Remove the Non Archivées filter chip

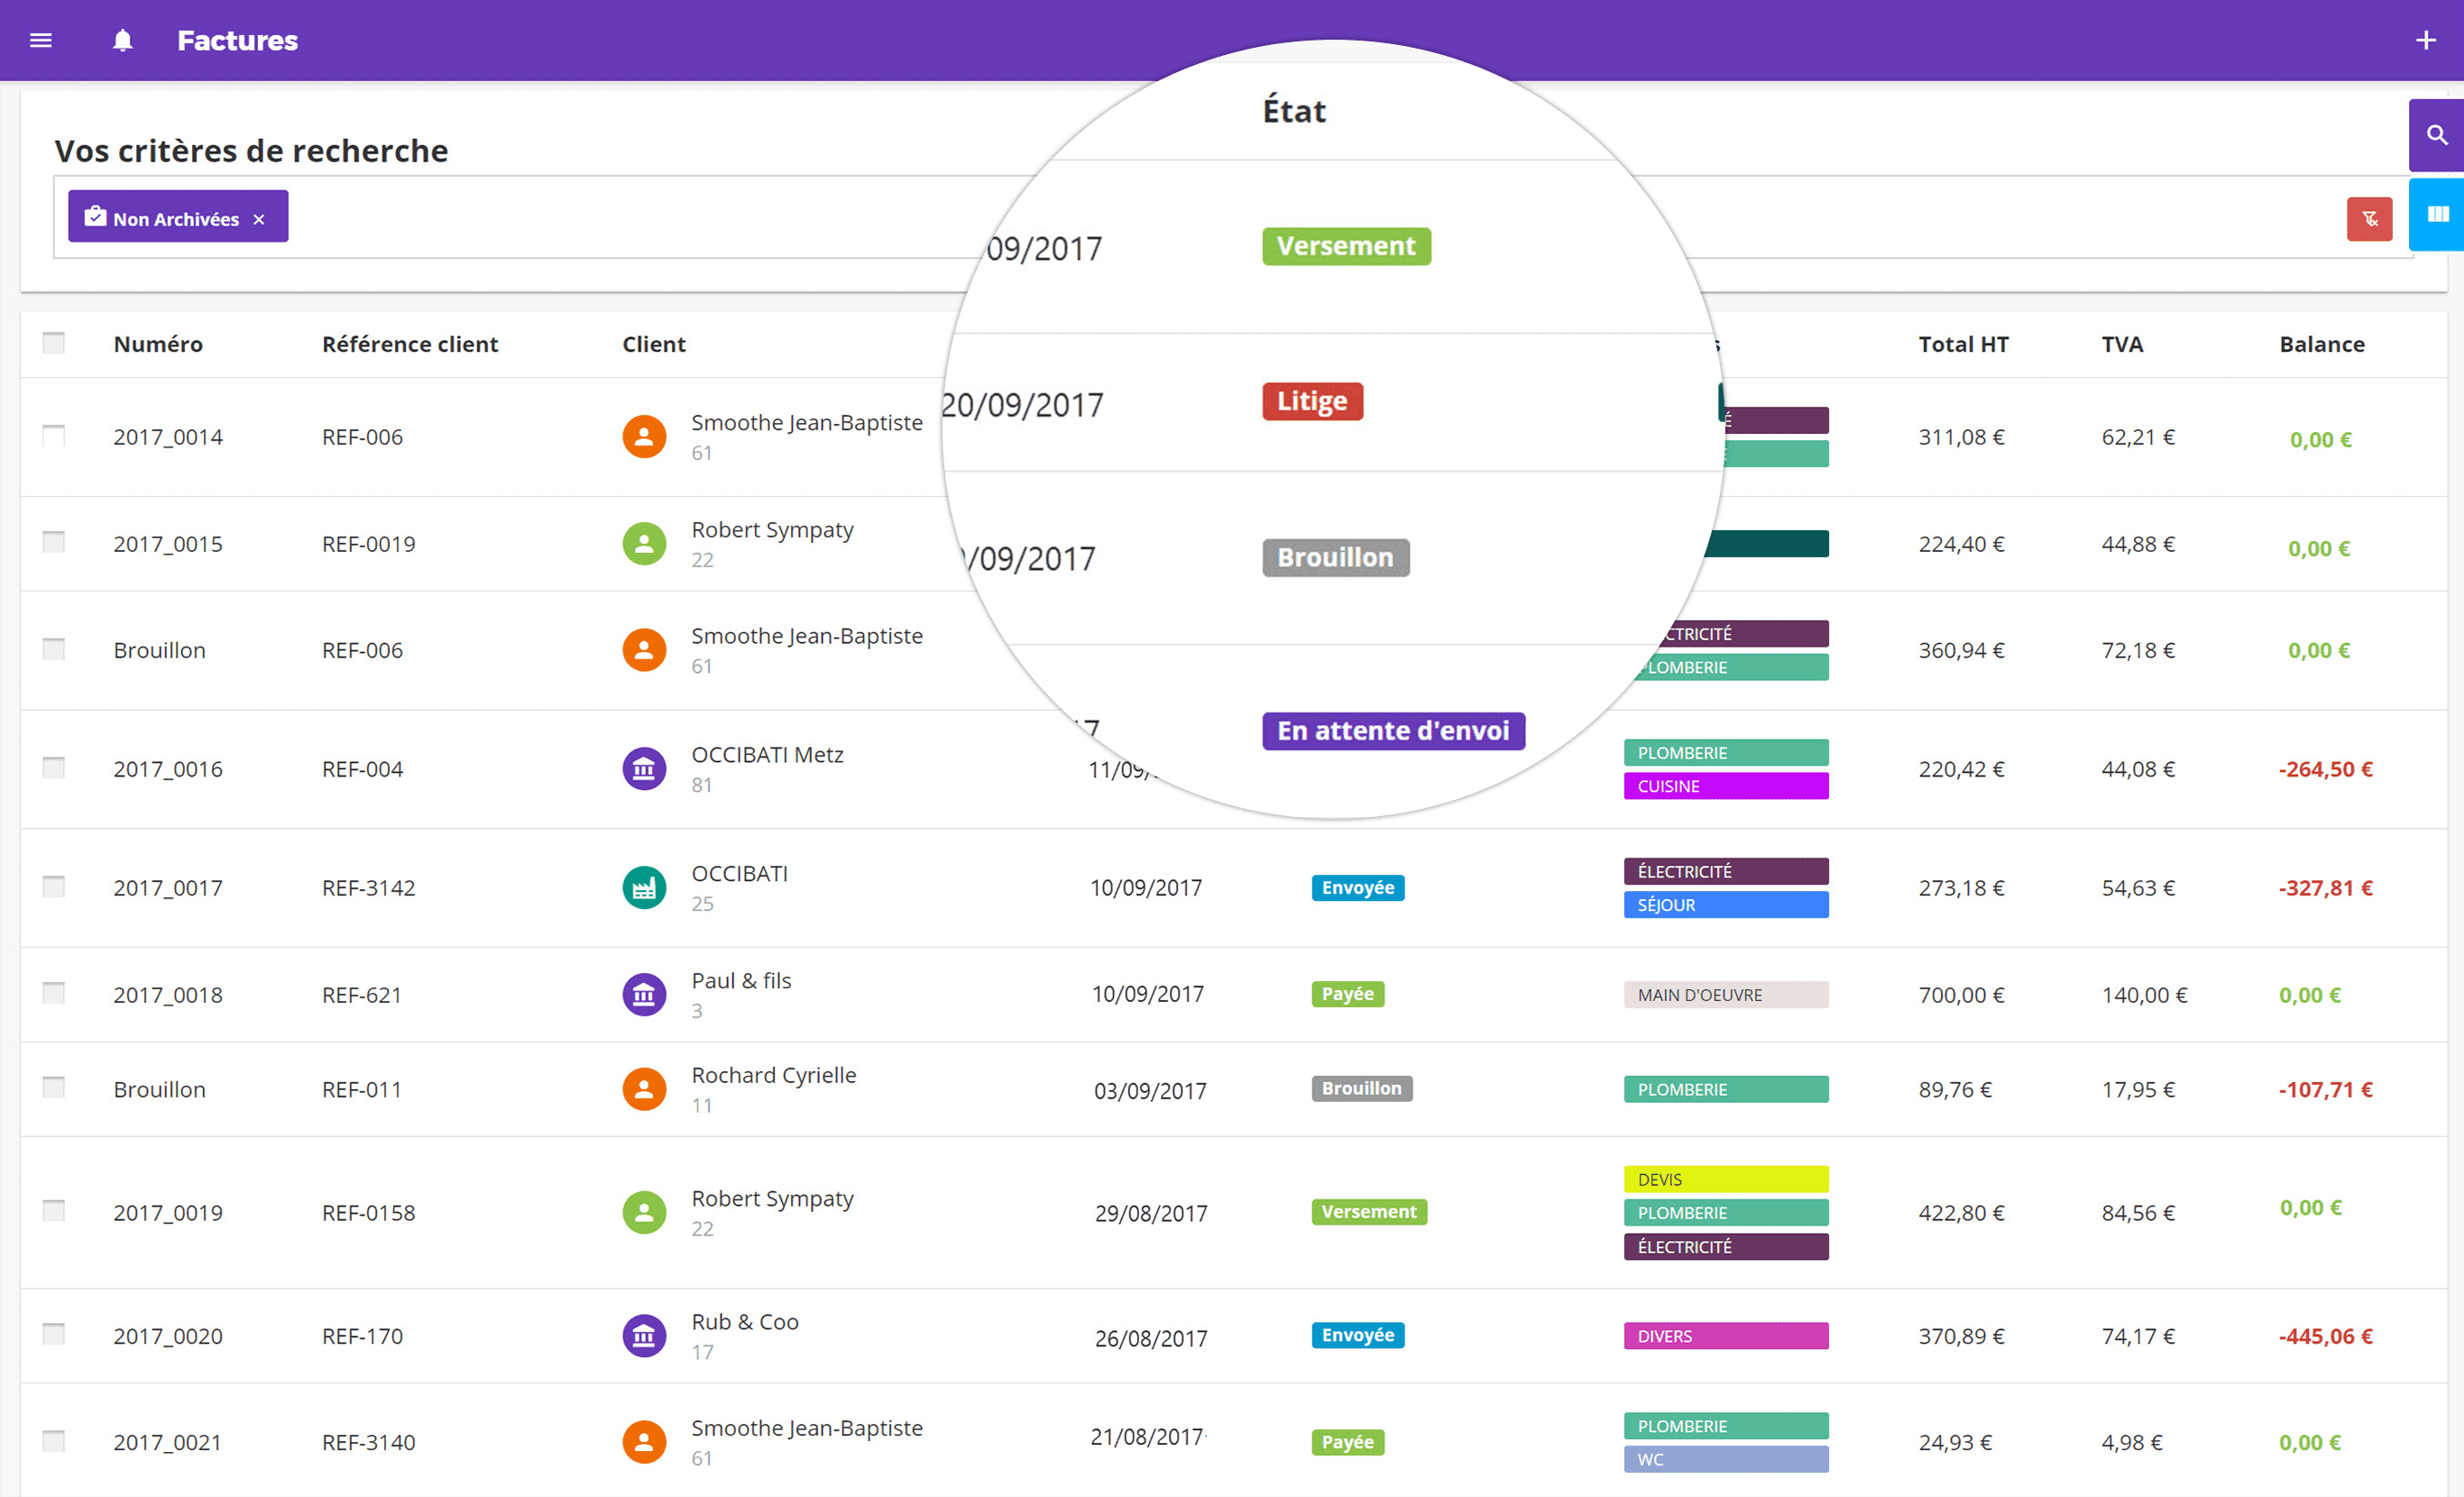259,219
